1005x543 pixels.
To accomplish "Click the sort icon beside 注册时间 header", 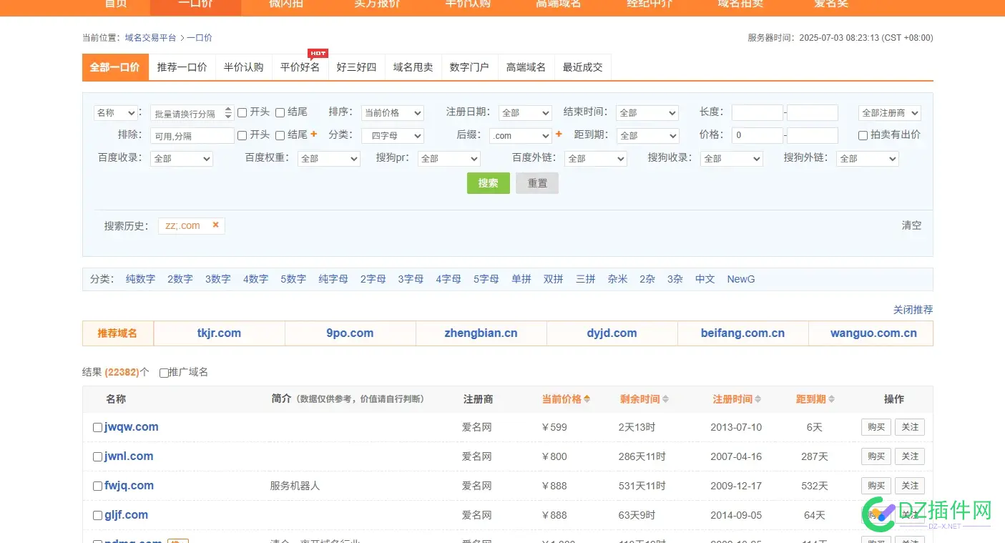I will pos(756,399).
